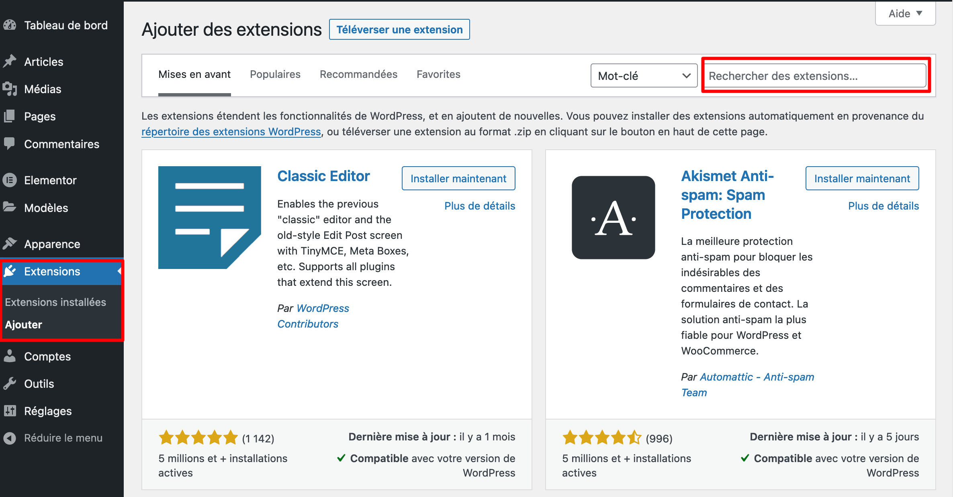The height and width of the screenshot is (497, 953).
Task: Expand the Aide panel
Action: (x=904, y=13)
